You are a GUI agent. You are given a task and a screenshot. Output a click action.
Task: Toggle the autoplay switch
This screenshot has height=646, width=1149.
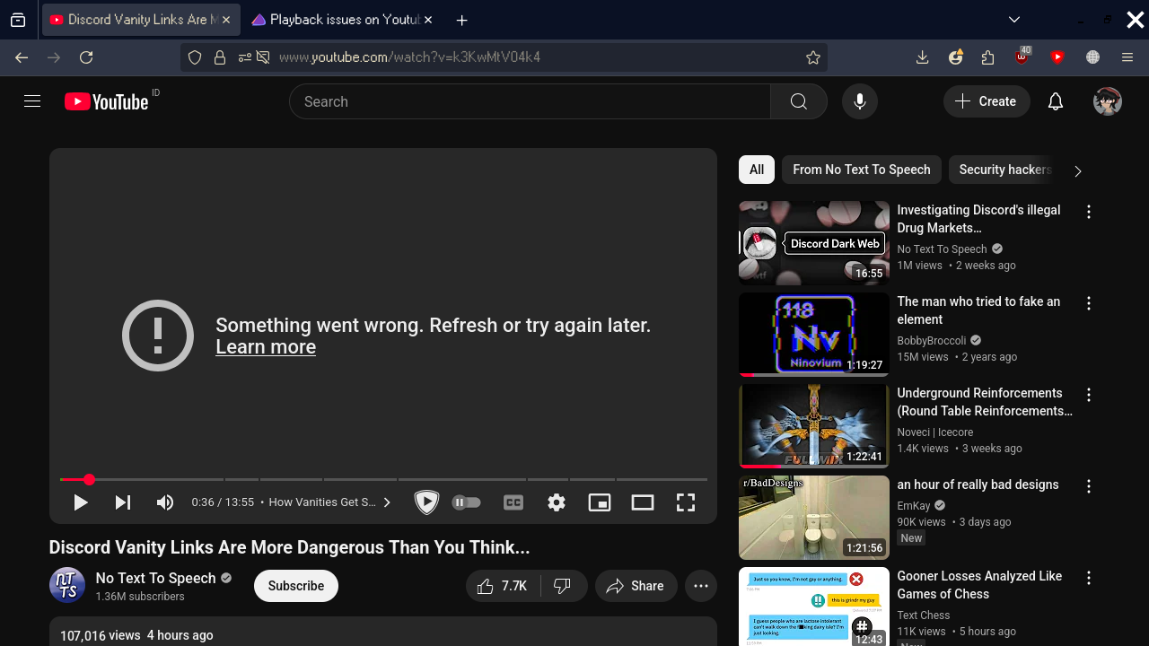click(466, 502)
